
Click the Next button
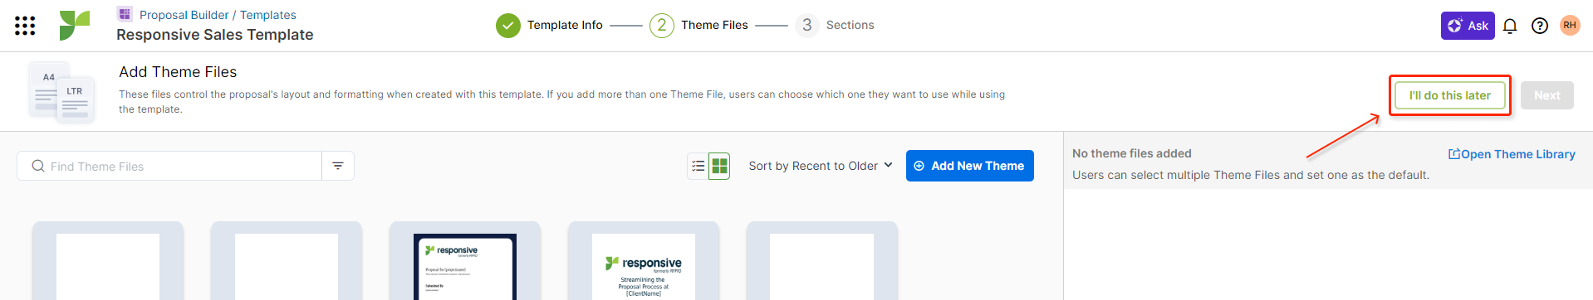1546,95
